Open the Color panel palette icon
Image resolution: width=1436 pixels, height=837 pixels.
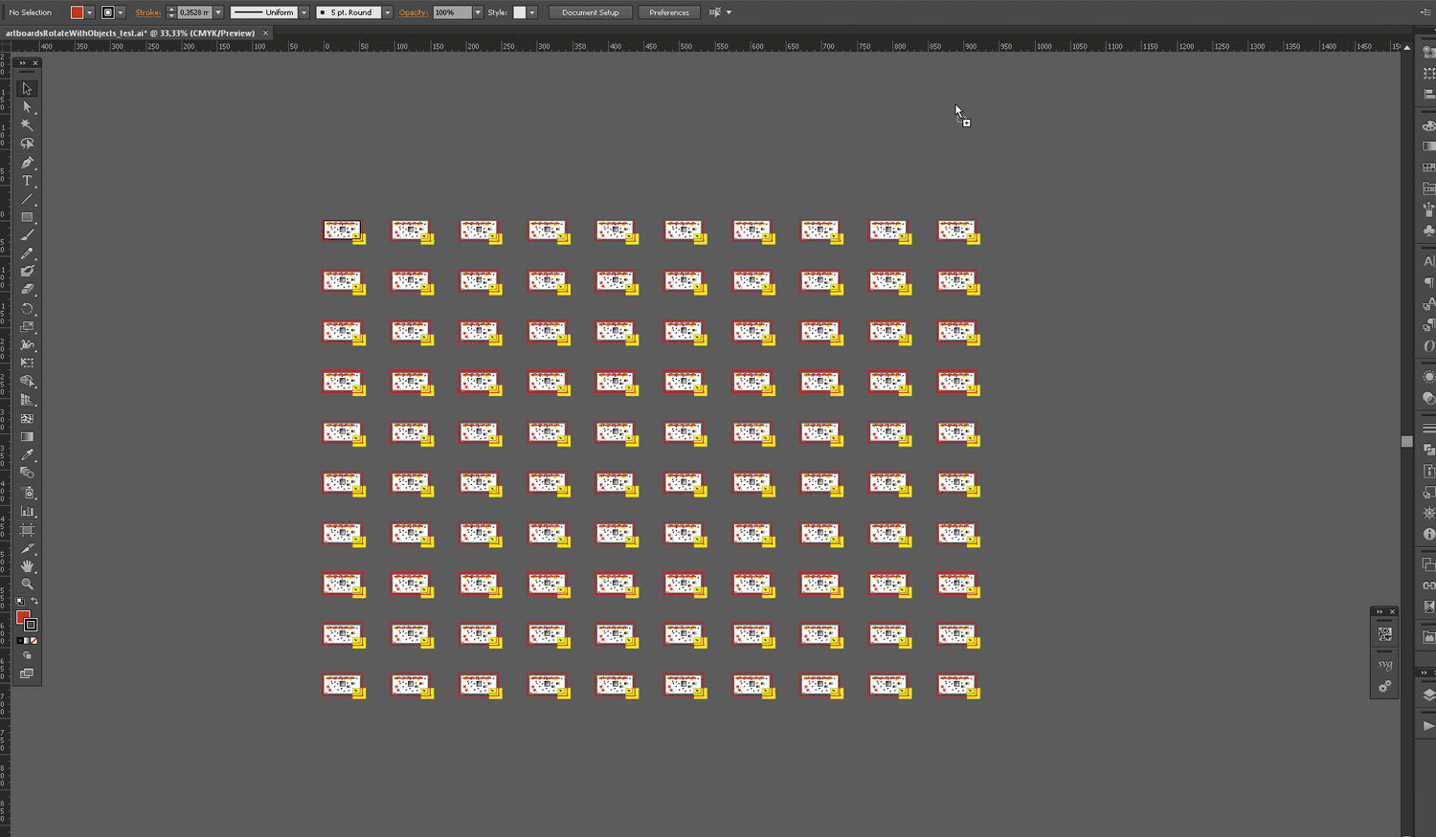click(1428, 125)
